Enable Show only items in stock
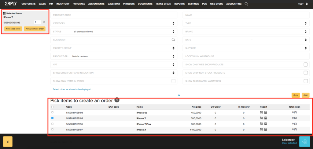The width and height of the screenshot is (313, 149). pyautogui.click(x=174, y=81)
